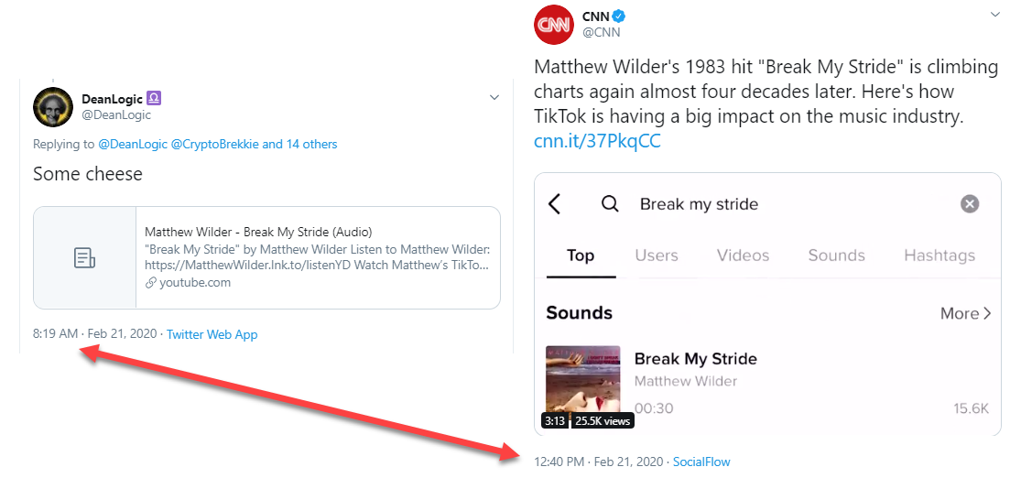Click the SocialFlow source link
The width and height of the screenshot is (1010, 478).
pos(701,462)
